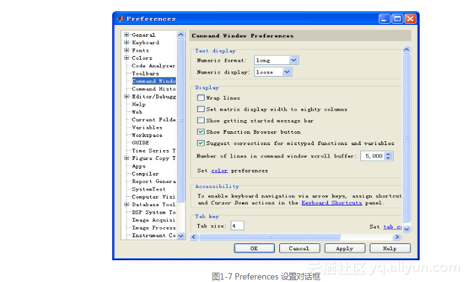Open the Keyboard Shortcuts link

(332, 203)
